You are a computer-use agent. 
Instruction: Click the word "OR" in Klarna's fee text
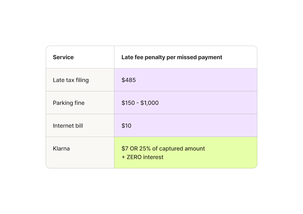click(134, 148)
